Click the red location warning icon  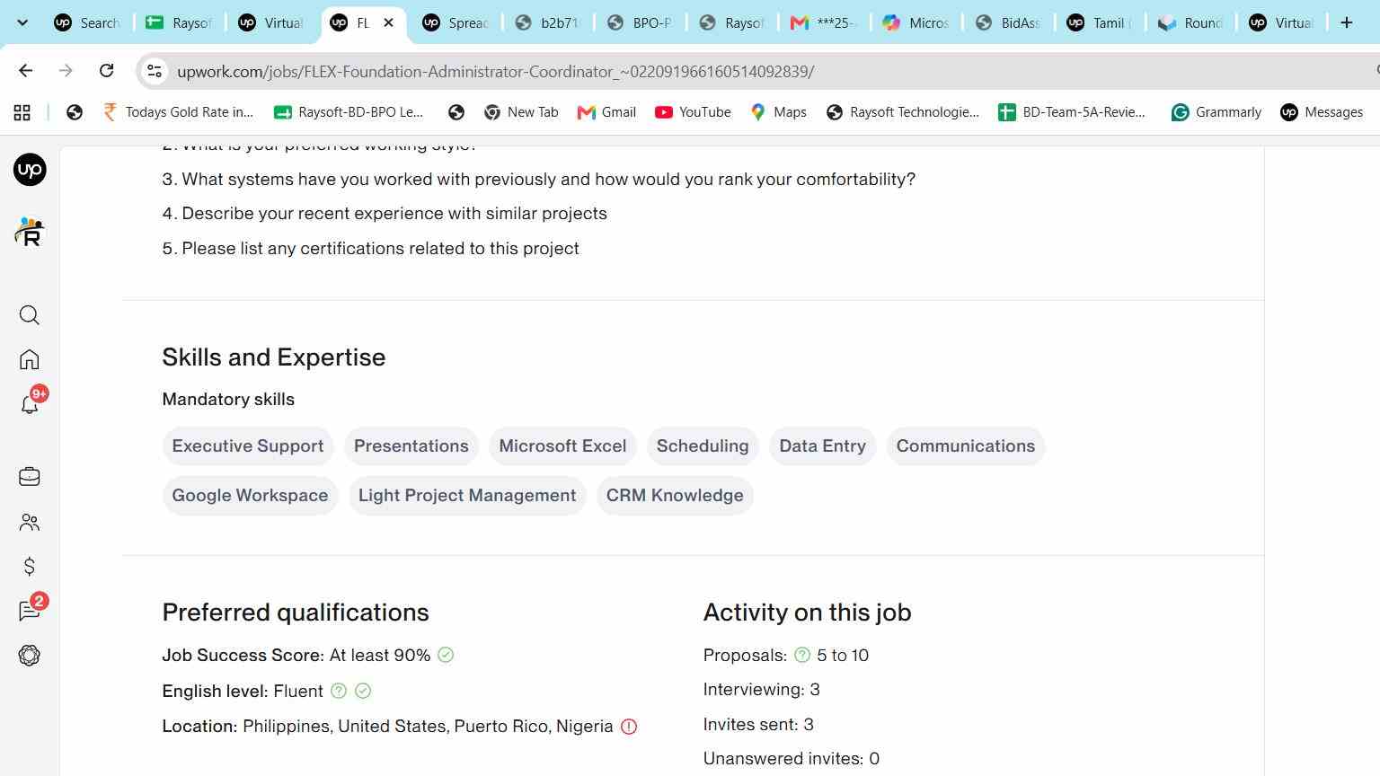629,727
